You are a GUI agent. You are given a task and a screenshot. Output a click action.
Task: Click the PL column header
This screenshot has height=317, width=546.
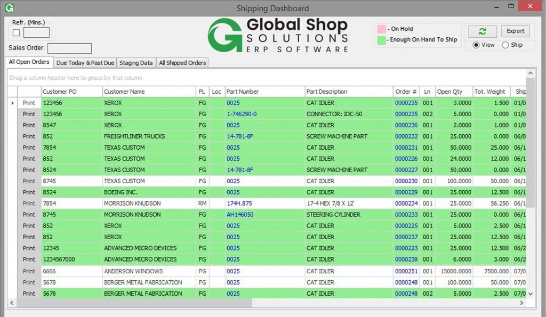pos(202,92)
